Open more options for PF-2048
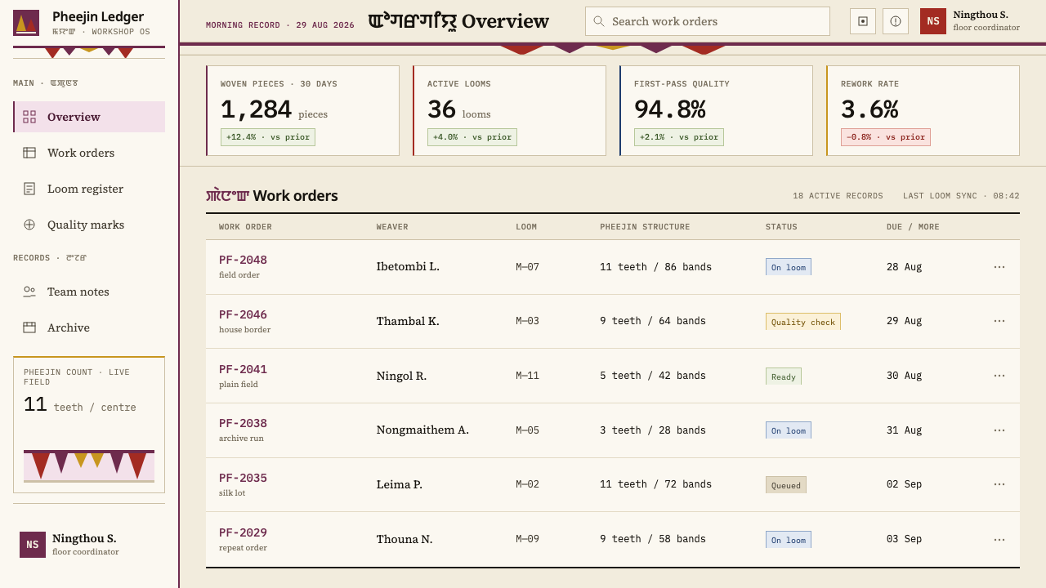 pos(999,267)
